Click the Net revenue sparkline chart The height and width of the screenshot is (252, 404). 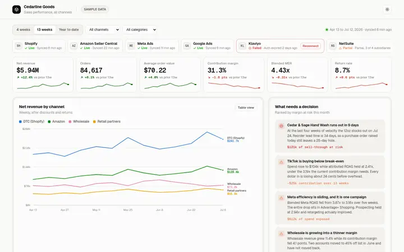43,86
